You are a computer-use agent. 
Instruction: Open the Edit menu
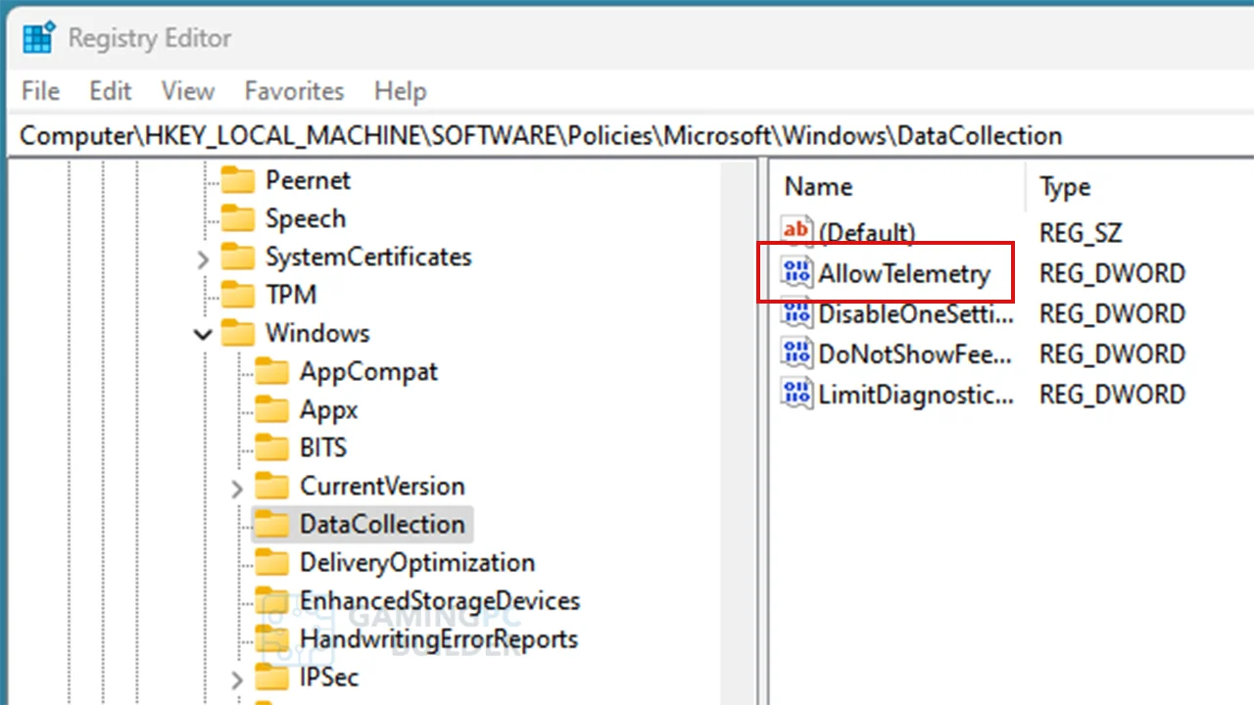tap(110, 91)
